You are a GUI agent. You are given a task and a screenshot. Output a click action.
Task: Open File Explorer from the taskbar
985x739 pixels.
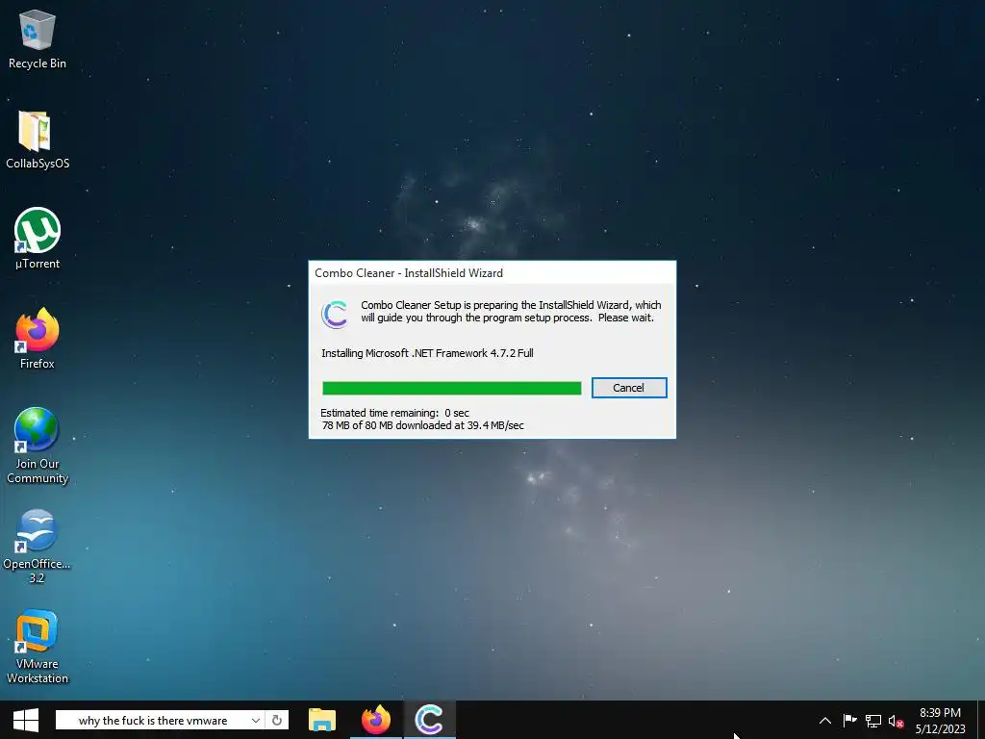322,720
